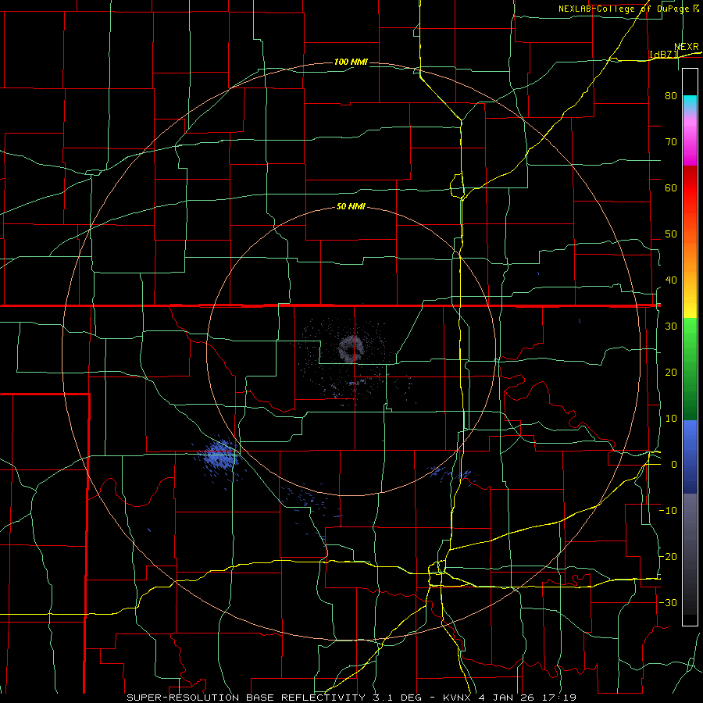Click the -10 dBZ scale value
703x703 pixels.
[x=668, y=511]
